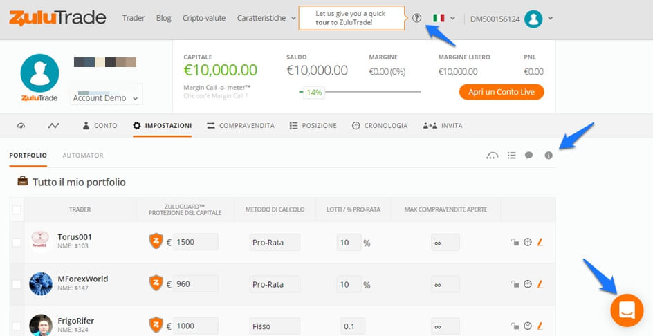Image resolution: width=653 pixels, height=336 pixels.
Task: Toggle the select-all checkbox in table header
Action: (17, 210)
